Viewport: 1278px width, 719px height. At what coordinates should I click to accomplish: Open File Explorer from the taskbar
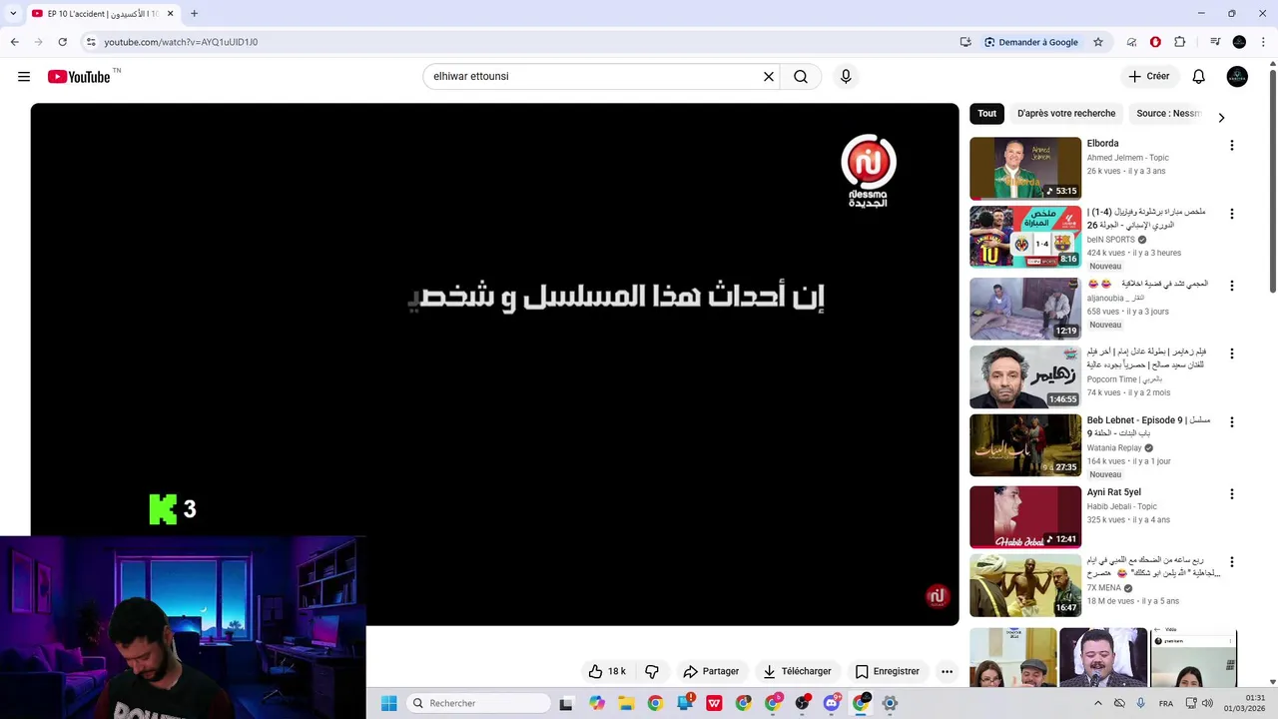626,703
